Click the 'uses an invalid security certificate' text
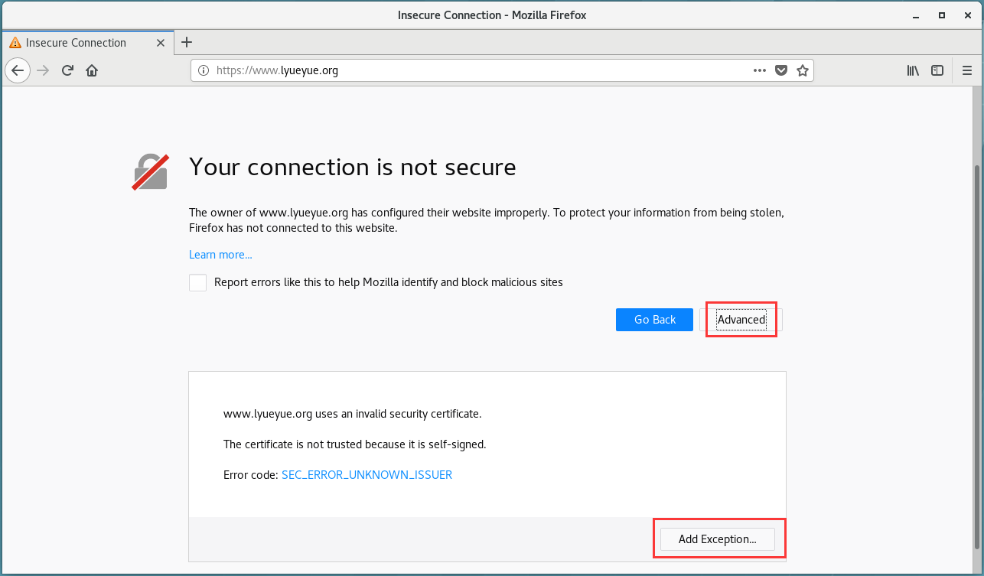Viewport: 984px width, 576px height. [352, 414]
